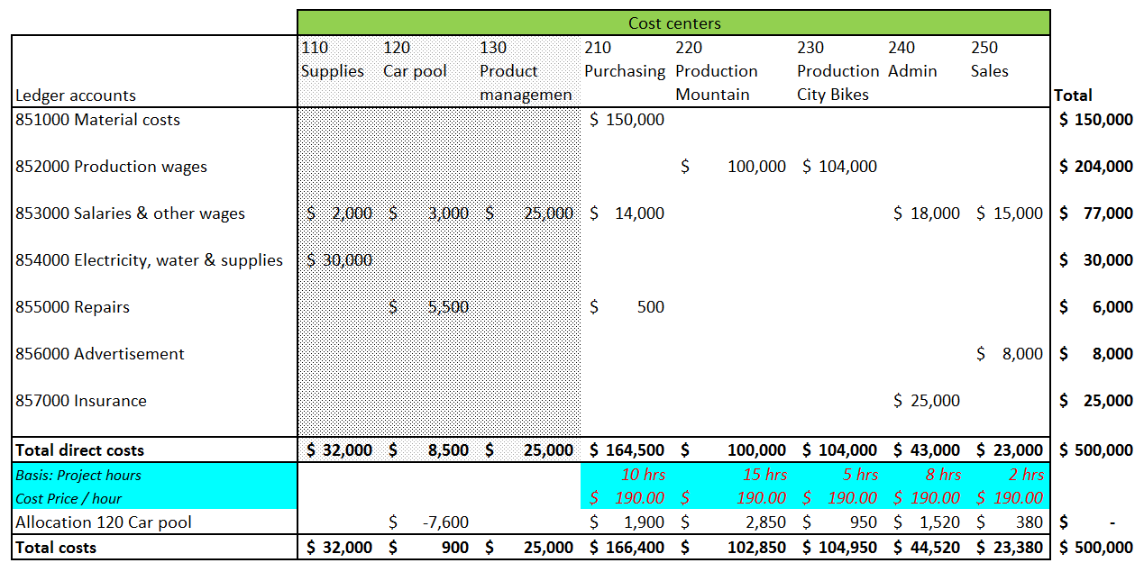Viewport: 1144px width, 572px height.
Task: Select the 110 Supplies column header
Action: [333, 60]
